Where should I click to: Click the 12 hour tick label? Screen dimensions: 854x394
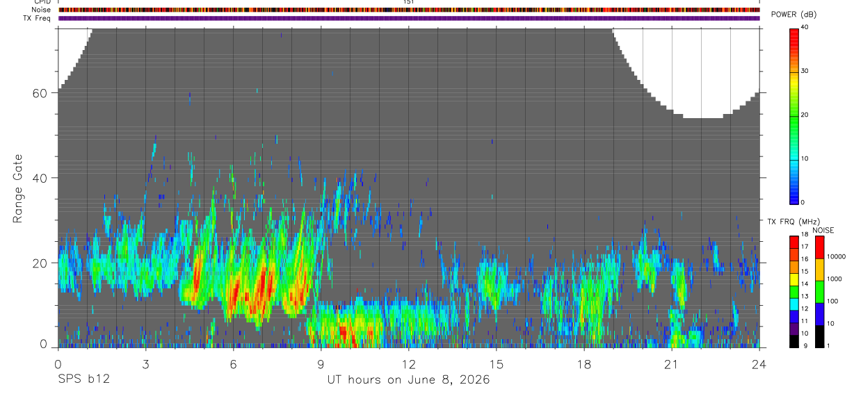[x=408, y=363]
